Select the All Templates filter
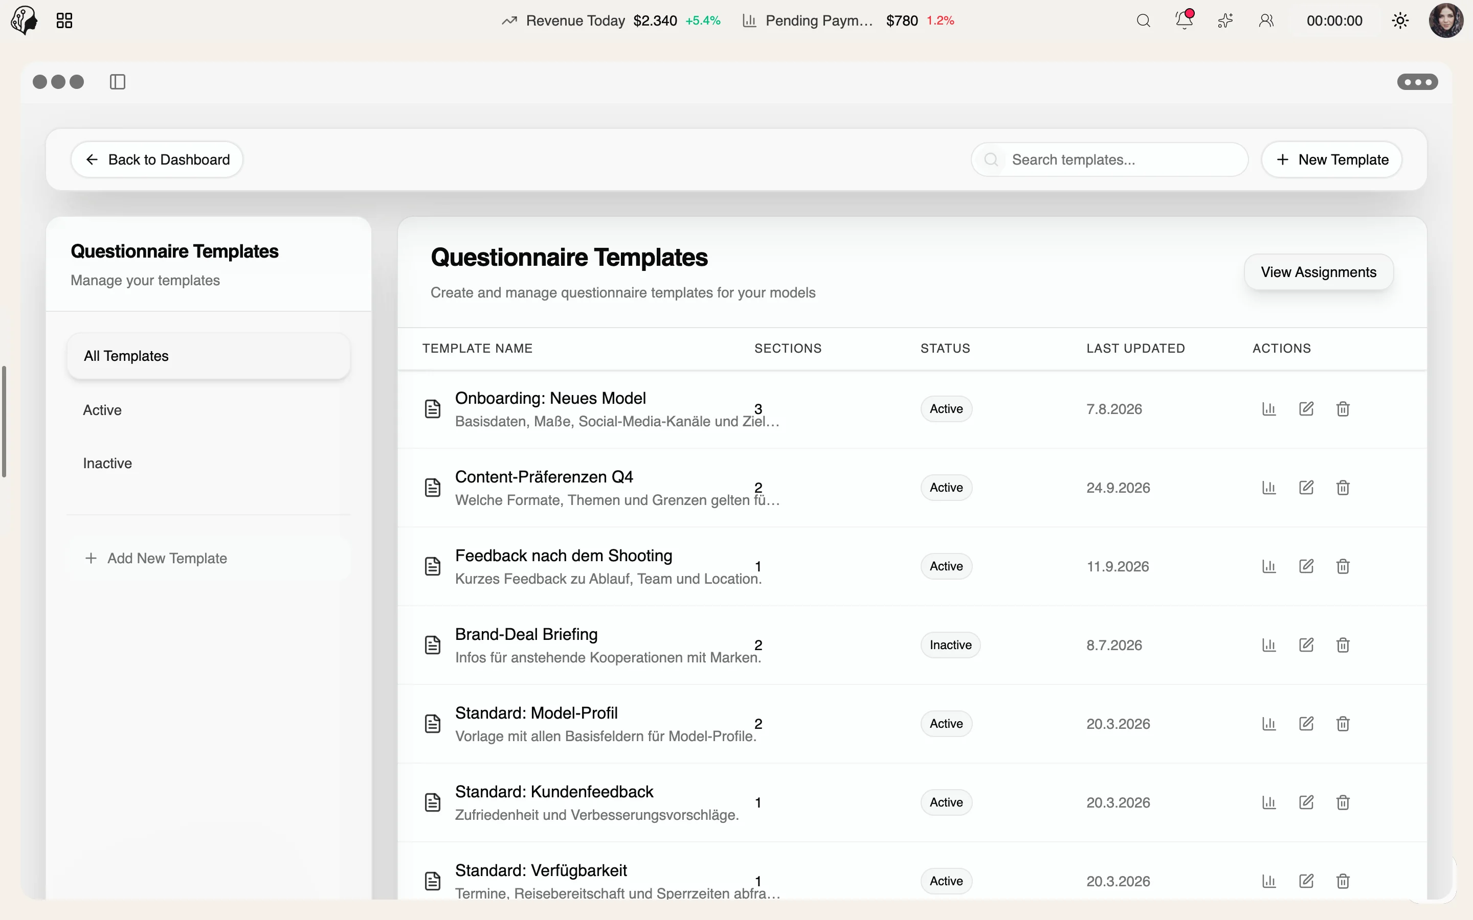Viewport: 1473px width, 920px height. point(209,356)
